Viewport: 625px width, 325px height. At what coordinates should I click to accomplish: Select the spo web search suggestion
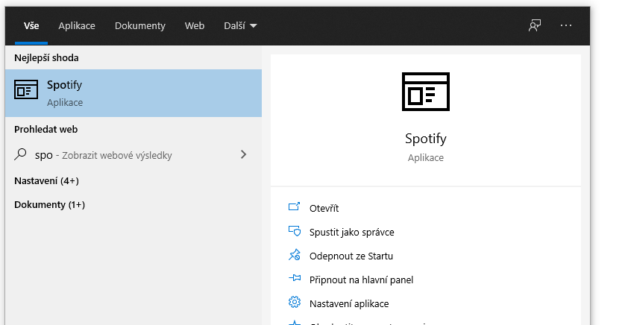104,155
